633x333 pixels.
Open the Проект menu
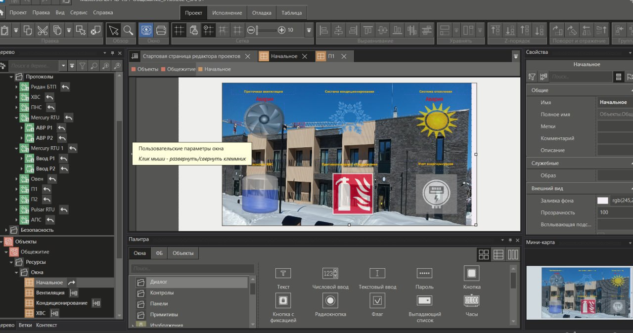[x=18, y=12]
